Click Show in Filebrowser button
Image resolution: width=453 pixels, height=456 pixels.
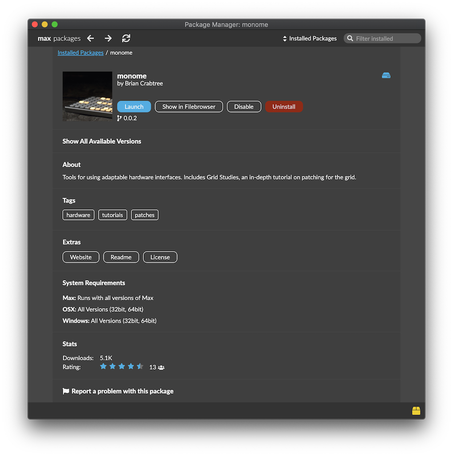pos(189,107)
